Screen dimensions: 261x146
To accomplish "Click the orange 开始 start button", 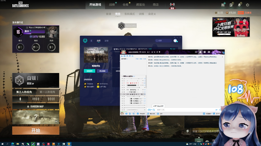I will tap(36, 130).
